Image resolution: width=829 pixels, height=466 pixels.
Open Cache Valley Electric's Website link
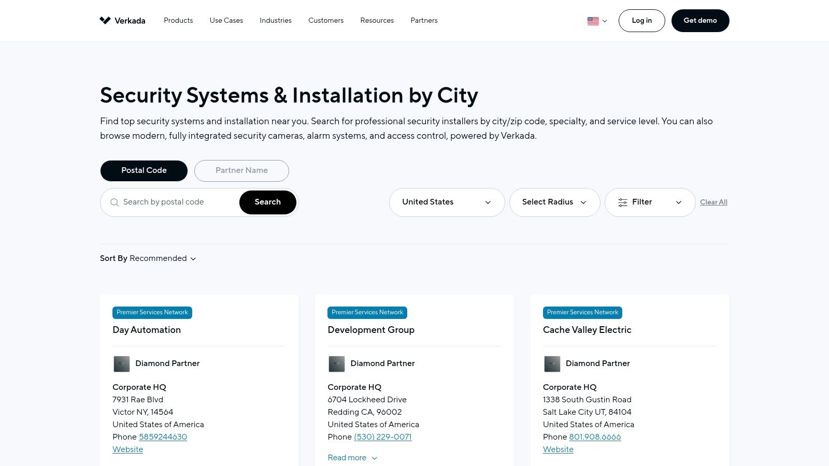[558, 449]
